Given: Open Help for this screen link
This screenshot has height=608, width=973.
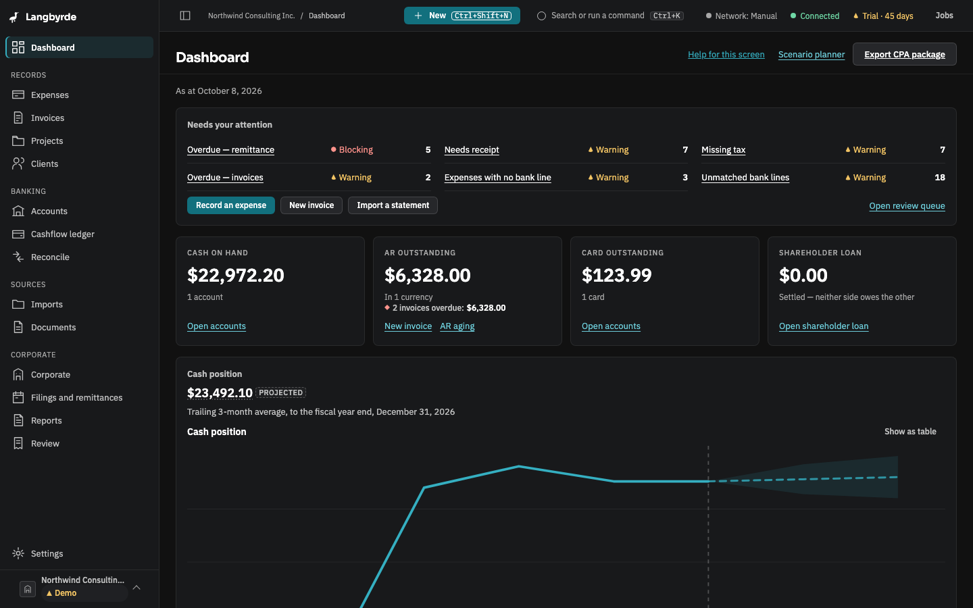Looking at the screenshot, I should [726, 55].
